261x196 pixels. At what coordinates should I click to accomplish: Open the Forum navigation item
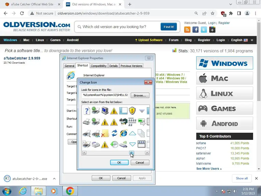(174, 40)
